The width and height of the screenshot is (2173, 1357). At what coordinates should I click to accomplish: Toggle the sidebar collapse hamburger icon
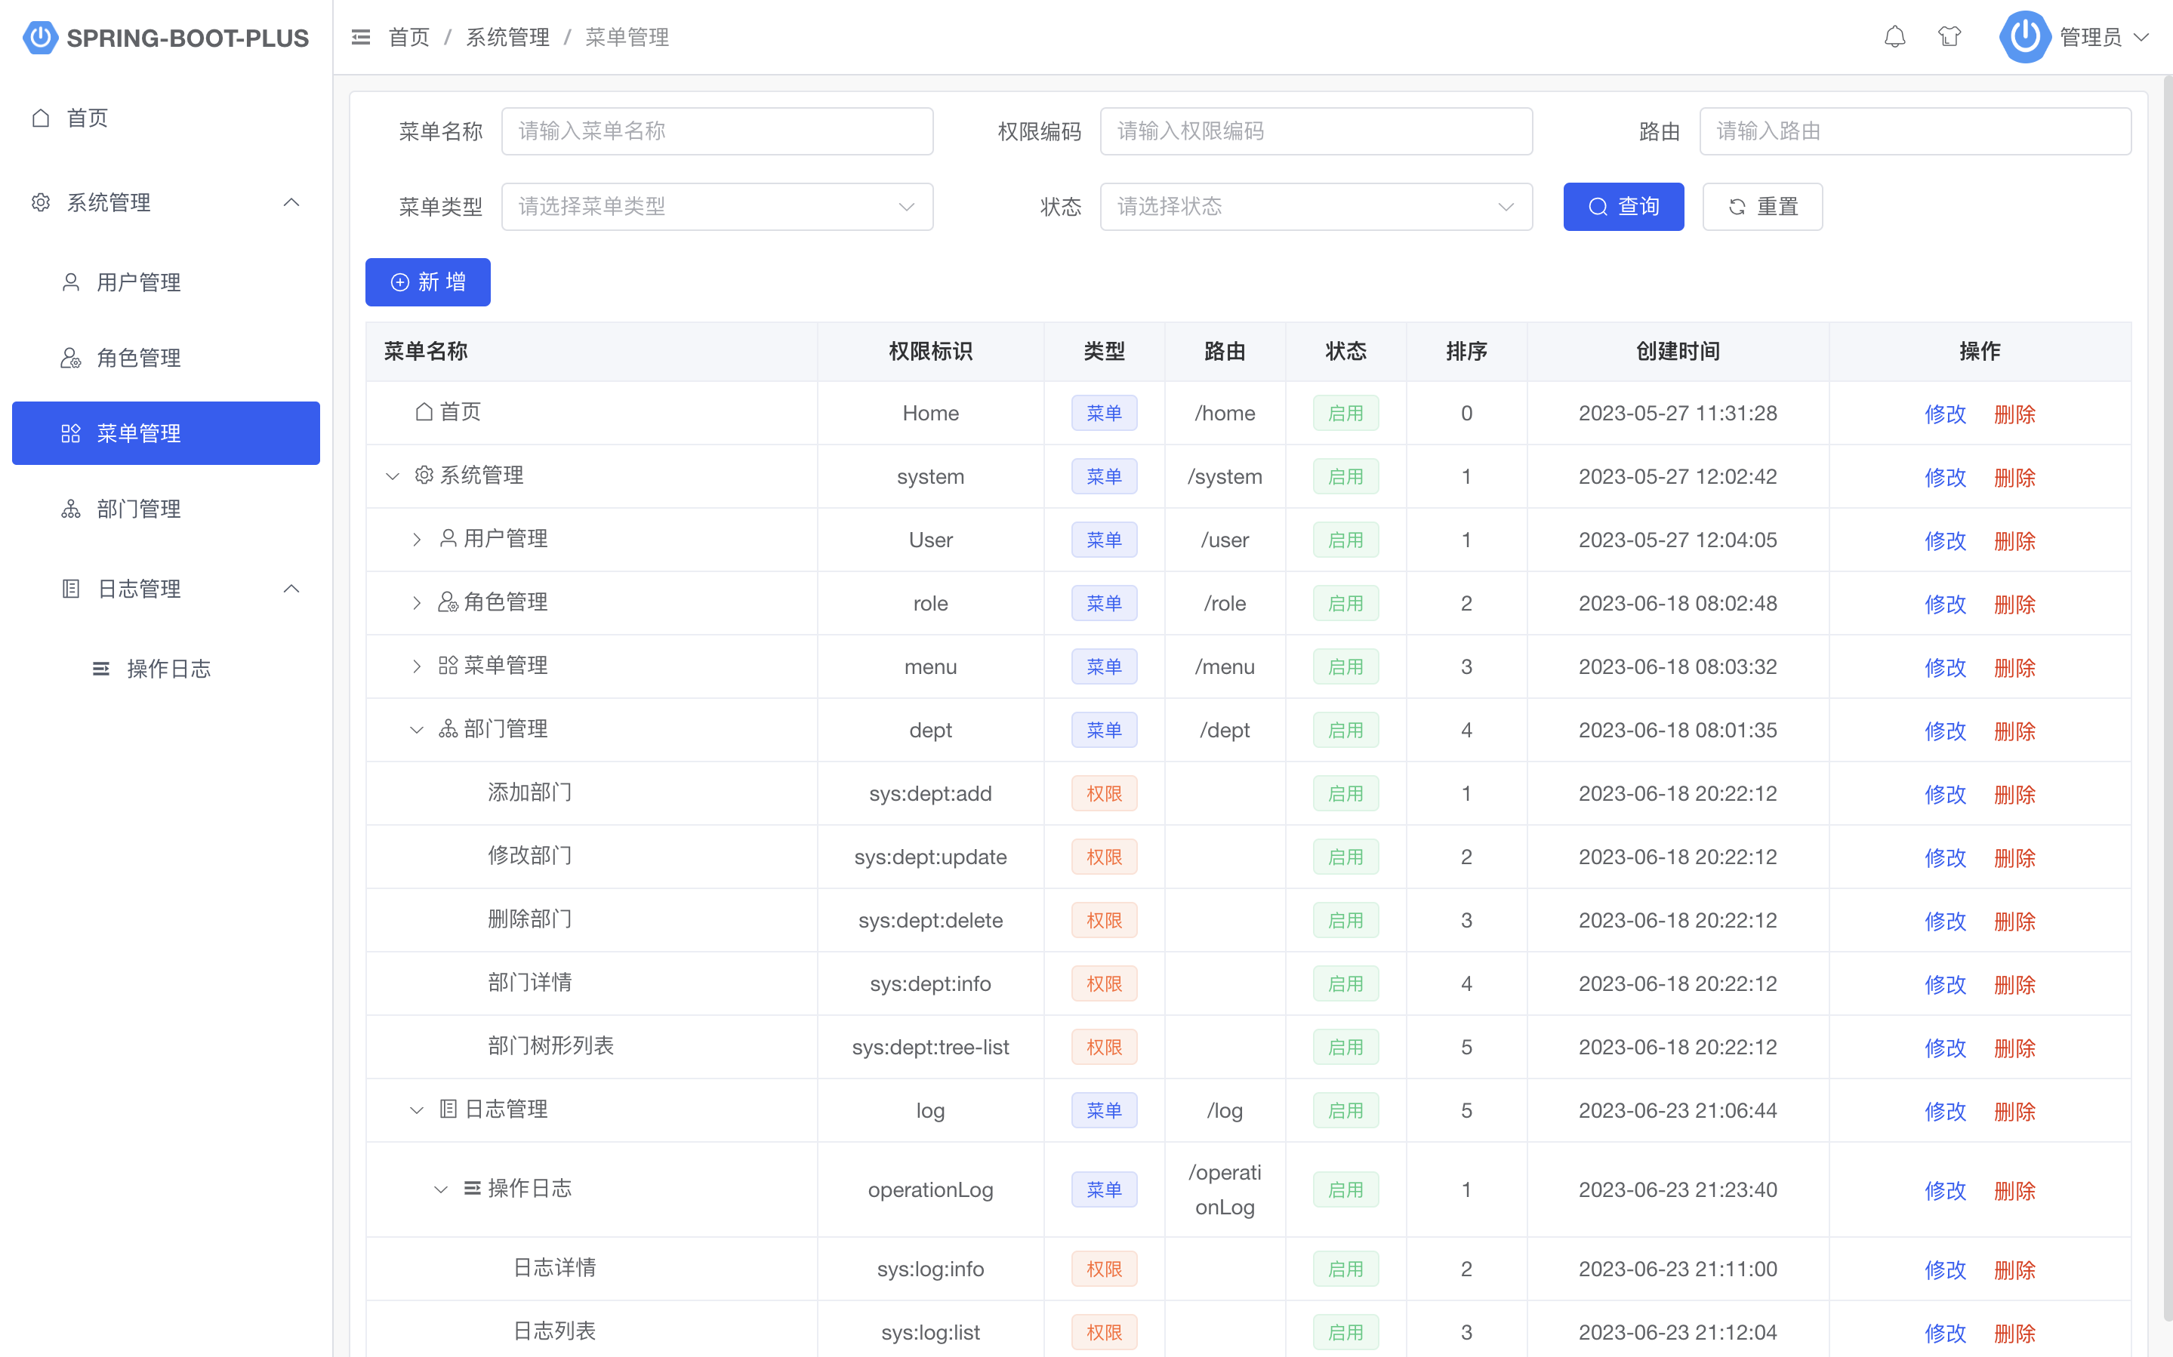[x=361, y=37]
